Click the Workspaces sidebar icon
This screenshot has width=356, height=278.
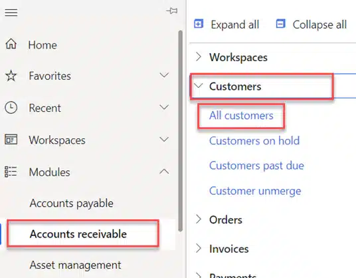[x=11, y=140]
